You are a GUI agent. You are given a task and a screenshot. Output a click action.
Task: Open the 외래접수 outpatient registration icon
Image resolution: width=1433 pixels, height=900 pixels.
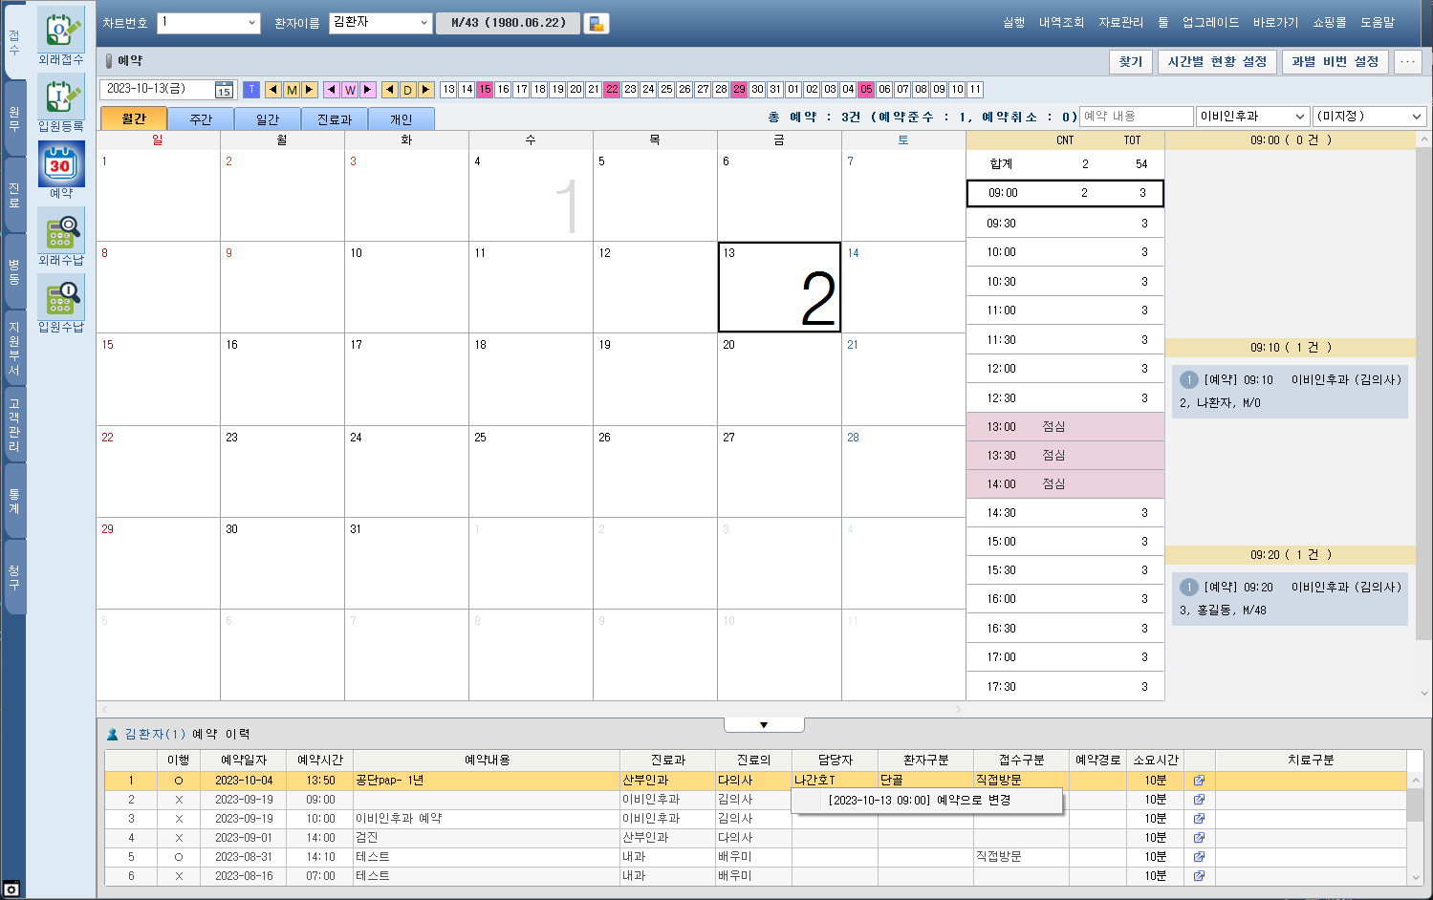click(x=60, y=32)
